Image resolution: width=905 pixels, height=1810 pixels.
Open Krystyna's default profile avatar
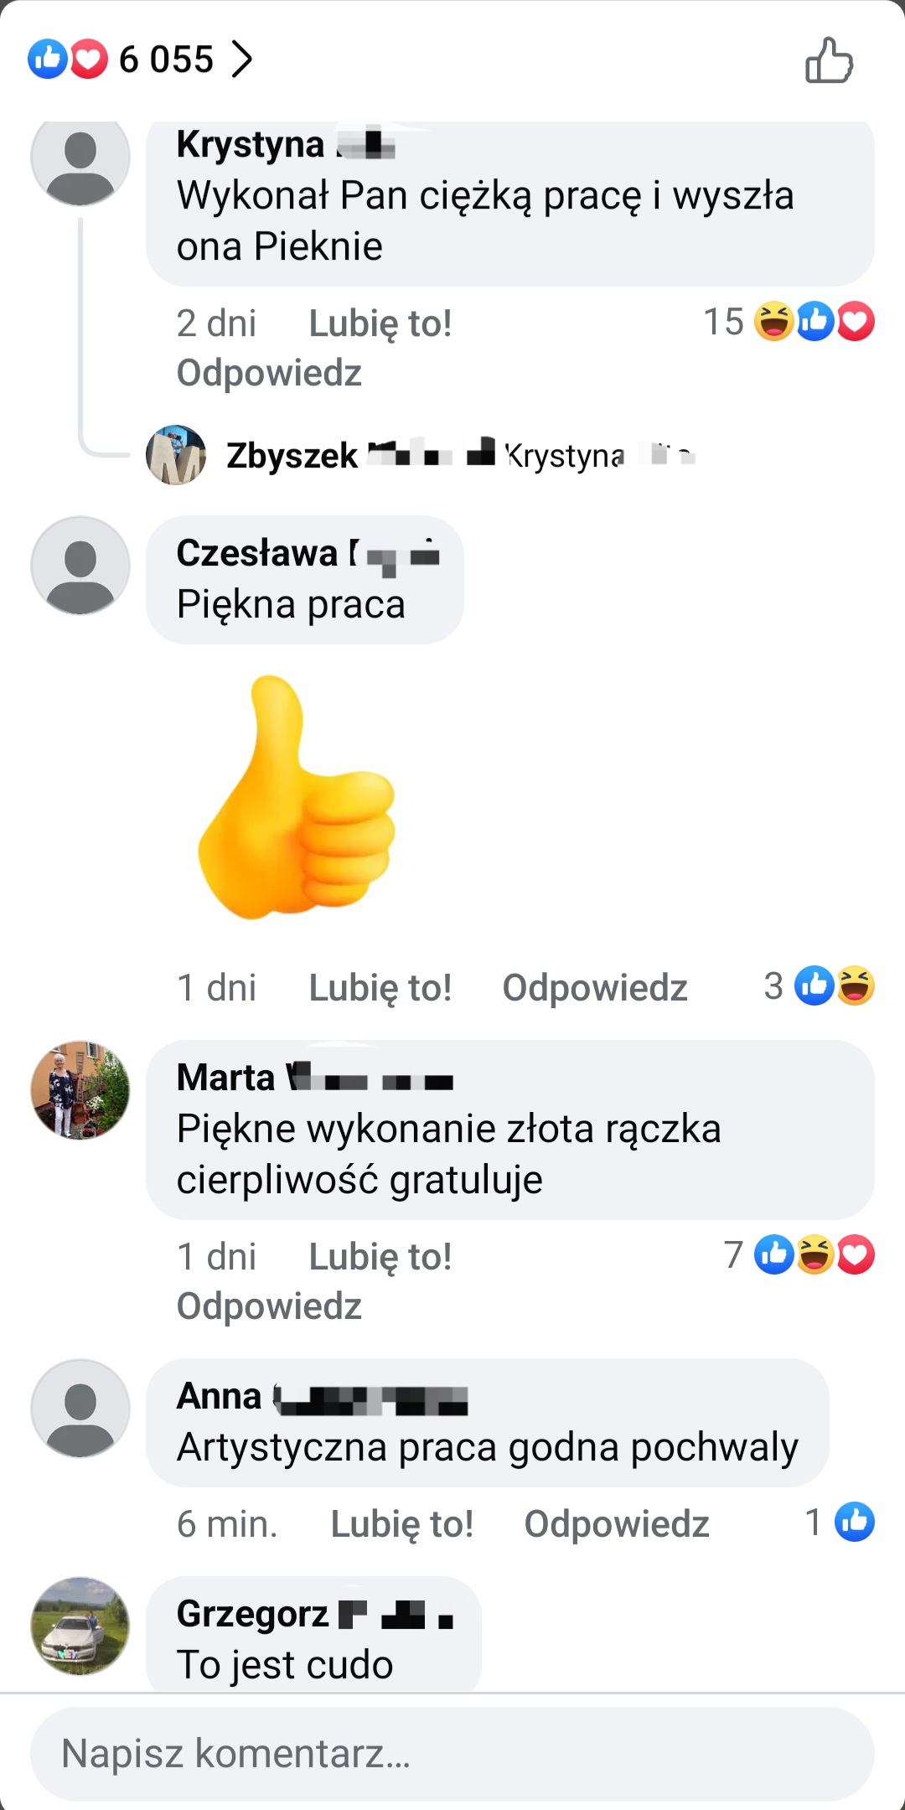click(80, 157)
